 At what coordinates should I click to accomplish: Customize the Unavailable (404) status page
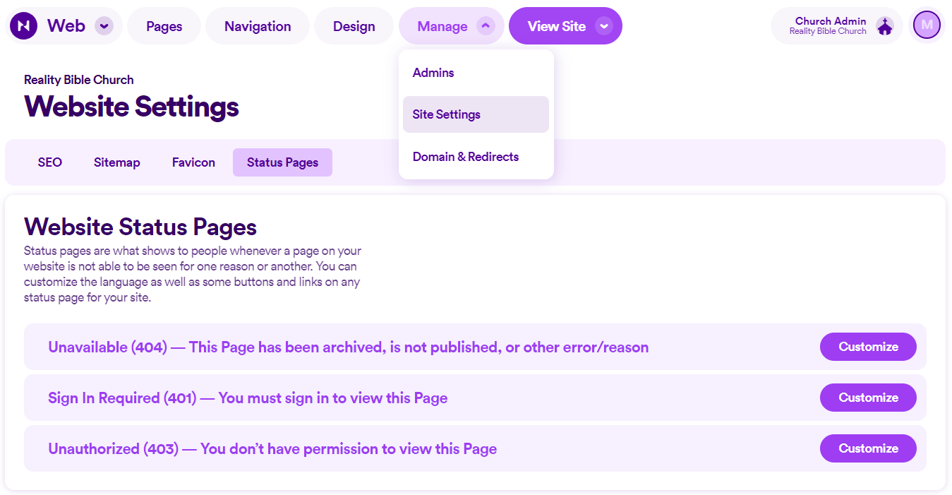(867, 347)
